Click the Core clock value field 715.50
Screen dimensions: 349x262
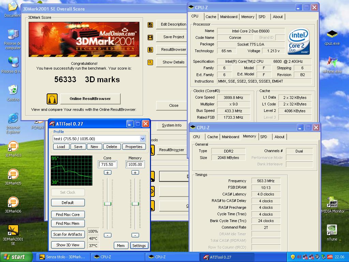pyautogui.click(x=107, y=164)
